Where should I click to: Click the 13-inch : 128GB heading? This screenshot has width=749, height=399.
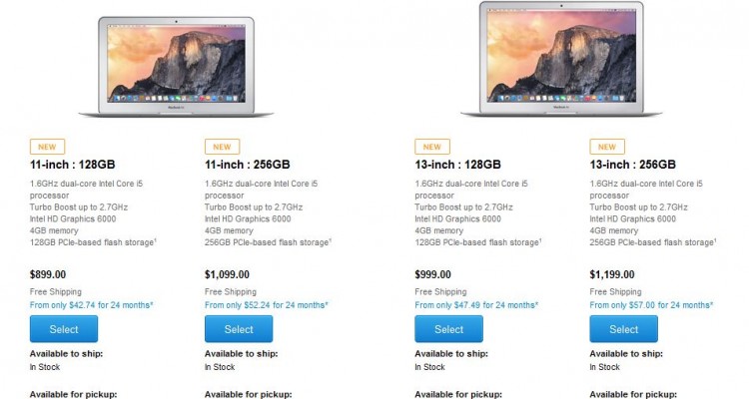pos(457,165)
